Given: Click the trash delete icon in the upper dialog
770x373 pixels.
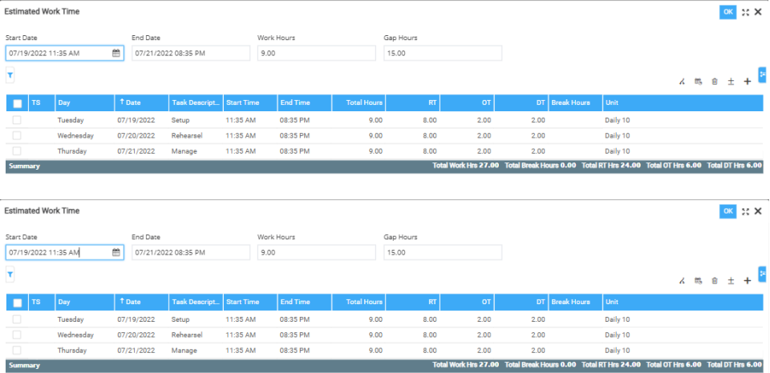Looking at the screenshot, I should point(714,81).
